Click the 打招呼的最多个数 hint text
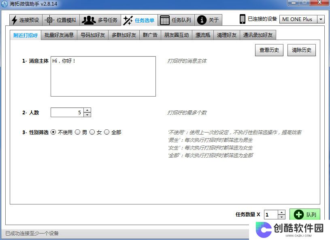This screenshot has height=240, width=330. (187, 113)
